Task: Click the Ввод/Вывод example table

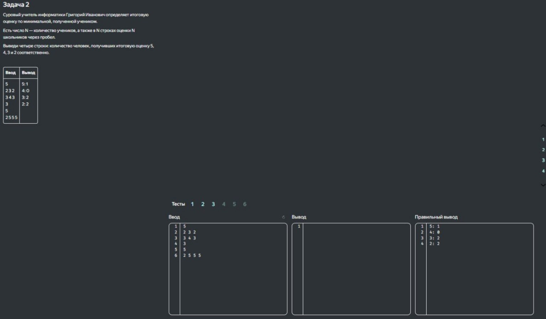Action: [x=20, y=95]
